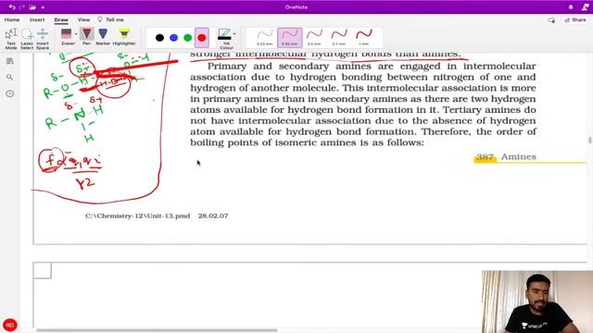Screen dimensions: 593x333
Task: Open the Insert tab
Action: (x=37, y=19)
